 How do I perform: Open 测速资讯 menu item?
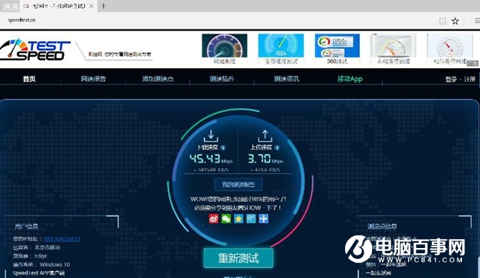(x=286, y=79)
